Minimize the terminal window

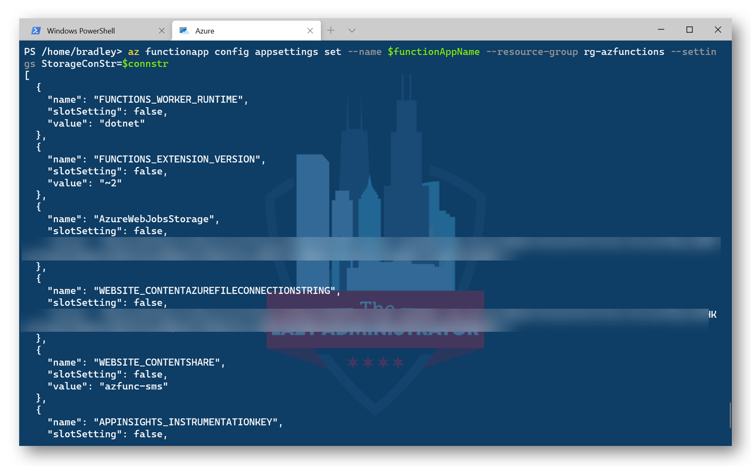point(661,30)
